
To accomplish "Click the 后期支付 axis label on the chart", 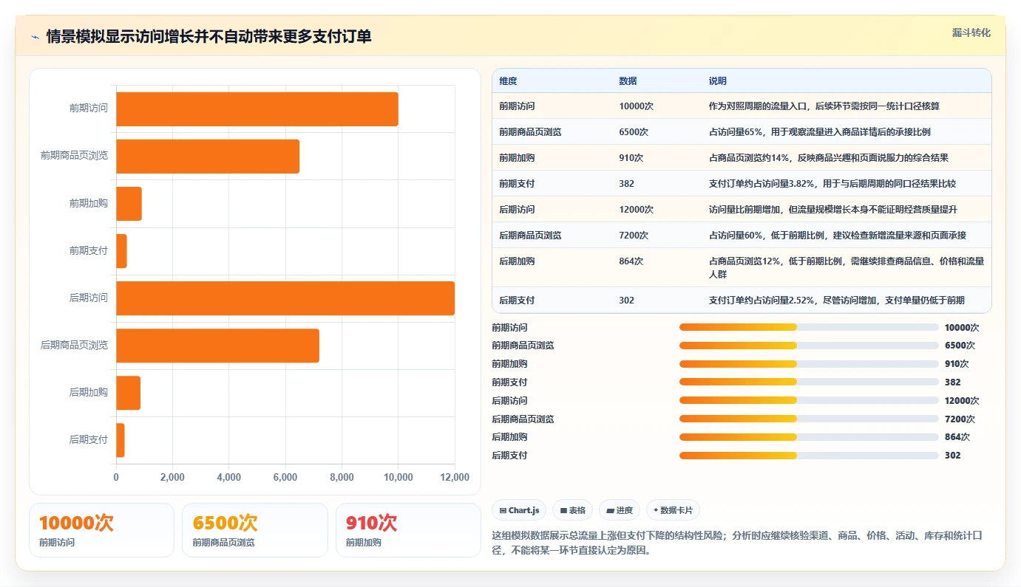I will 89,440.
